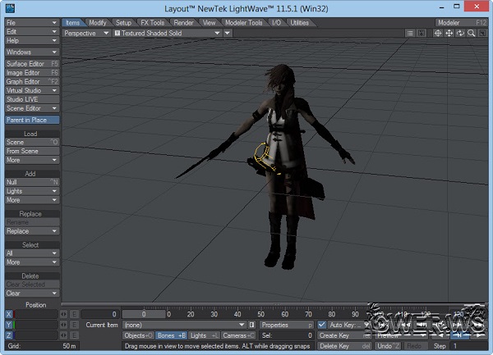
Task: Switch to Objects selection mode
Action: click(x=138, y=335)
